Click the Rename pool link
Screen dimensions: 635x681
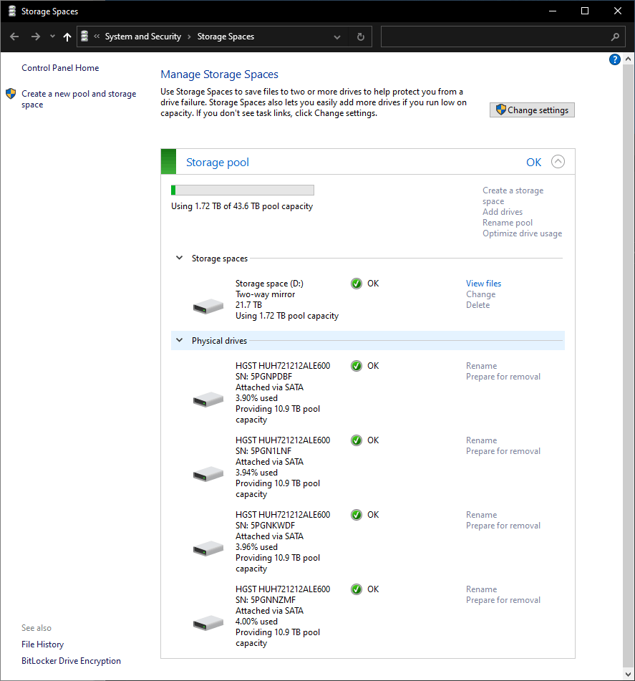(x=508, y=223)
